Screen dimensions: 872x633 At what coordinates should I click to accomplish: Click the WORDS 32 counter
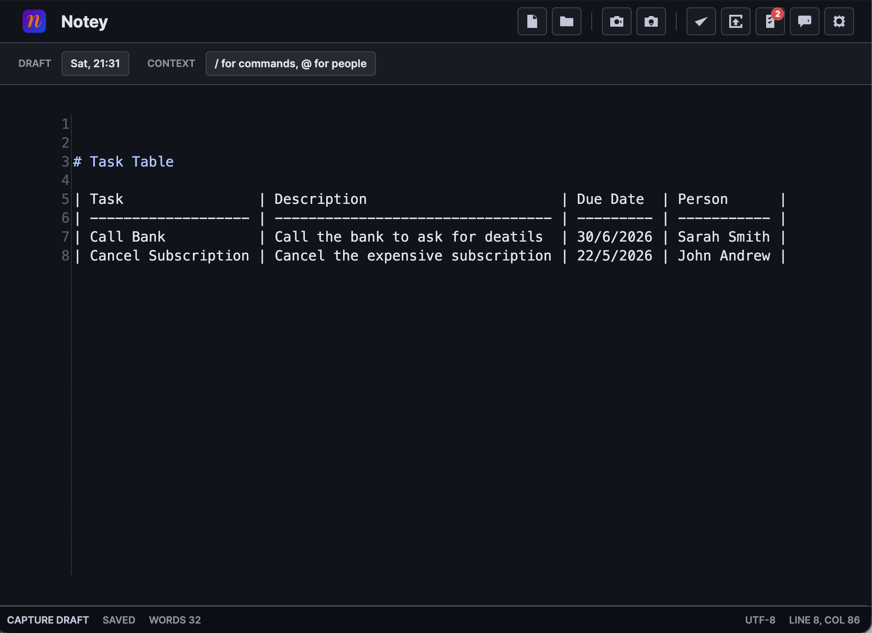(175, 620)
